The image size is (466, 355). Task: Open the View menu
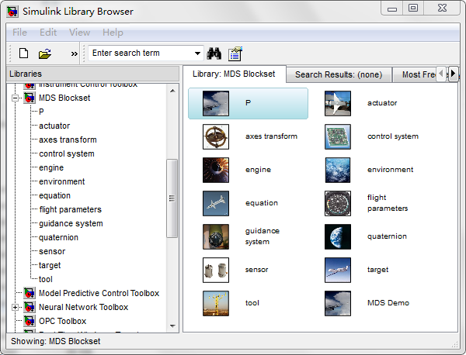79,32
